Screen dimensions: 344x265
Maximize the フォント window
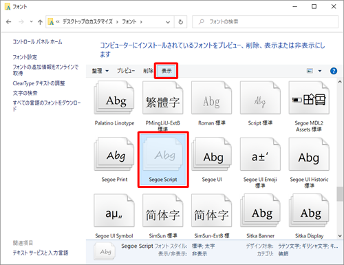[314, 6]
